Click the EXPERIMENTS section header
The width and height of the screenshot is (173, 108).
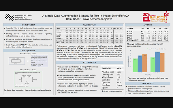click(89, 62)
